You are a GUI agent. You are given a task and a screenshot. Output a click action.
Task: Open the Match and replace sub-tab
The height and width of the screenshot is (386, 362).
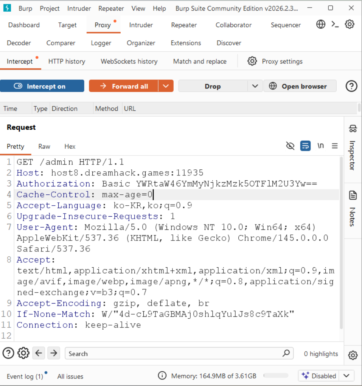point(200,61)
